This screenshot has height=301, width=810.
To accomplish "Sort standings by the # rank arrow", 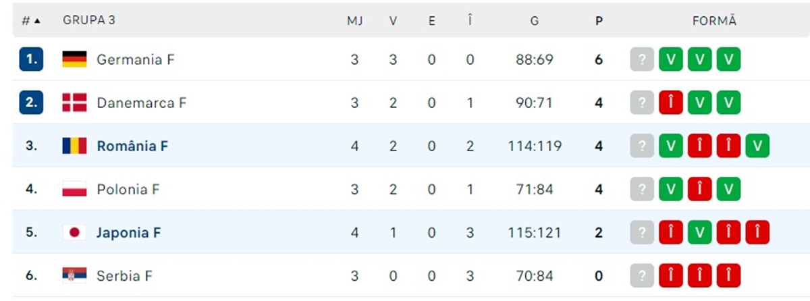I will tap(31, 20).
